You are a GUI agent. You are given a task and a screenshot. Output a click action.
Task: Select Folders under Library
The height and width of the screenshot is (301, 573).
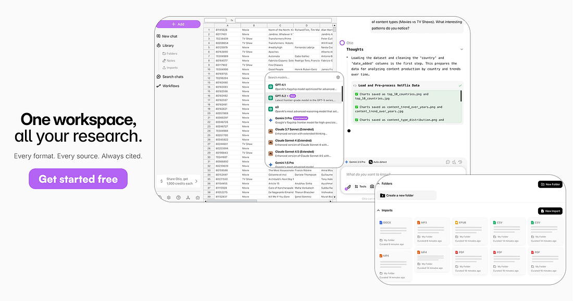tap(170, 53)
